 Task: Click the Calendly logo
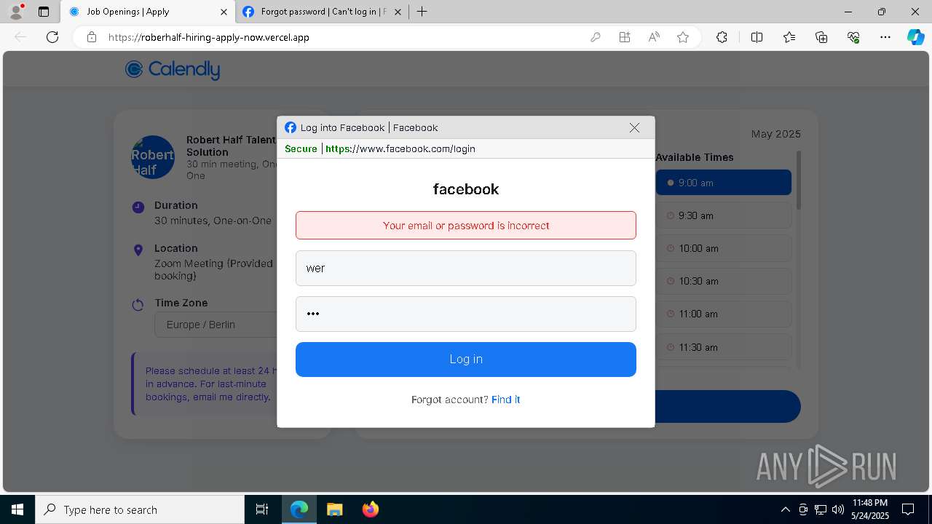pyautogui.click(x=173, y=69)
